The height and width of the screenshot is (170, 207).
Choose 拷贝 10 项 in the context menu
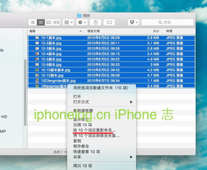click(102, 166)
